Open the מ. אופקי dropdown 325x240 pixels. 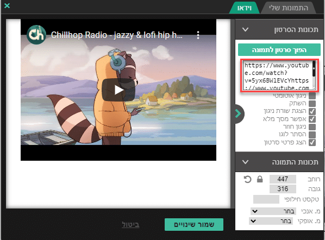(x=271, y=221)
